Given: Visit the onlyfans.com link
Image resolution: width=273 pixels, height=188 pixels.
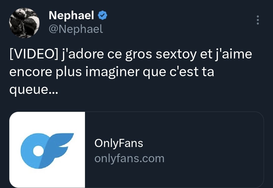Looking at the screenshot, I should click(x=129, y=159).
